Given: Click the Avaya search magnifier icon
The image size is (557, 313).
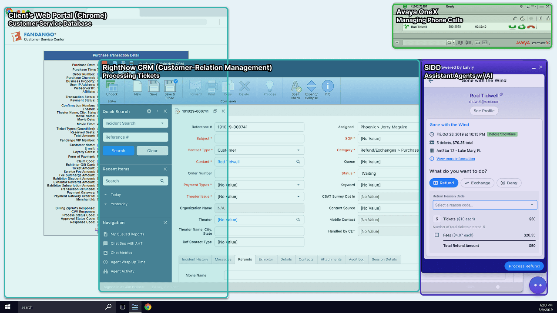Looking at the screenshot, I should pyautogui.click(x=449, y=43).
